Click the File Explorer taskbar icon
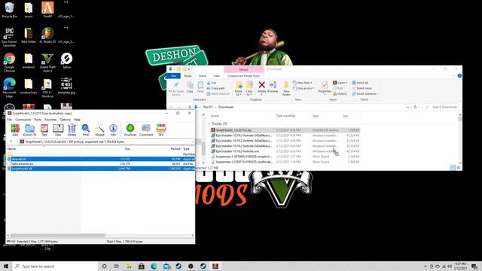 tap(129, 266)
